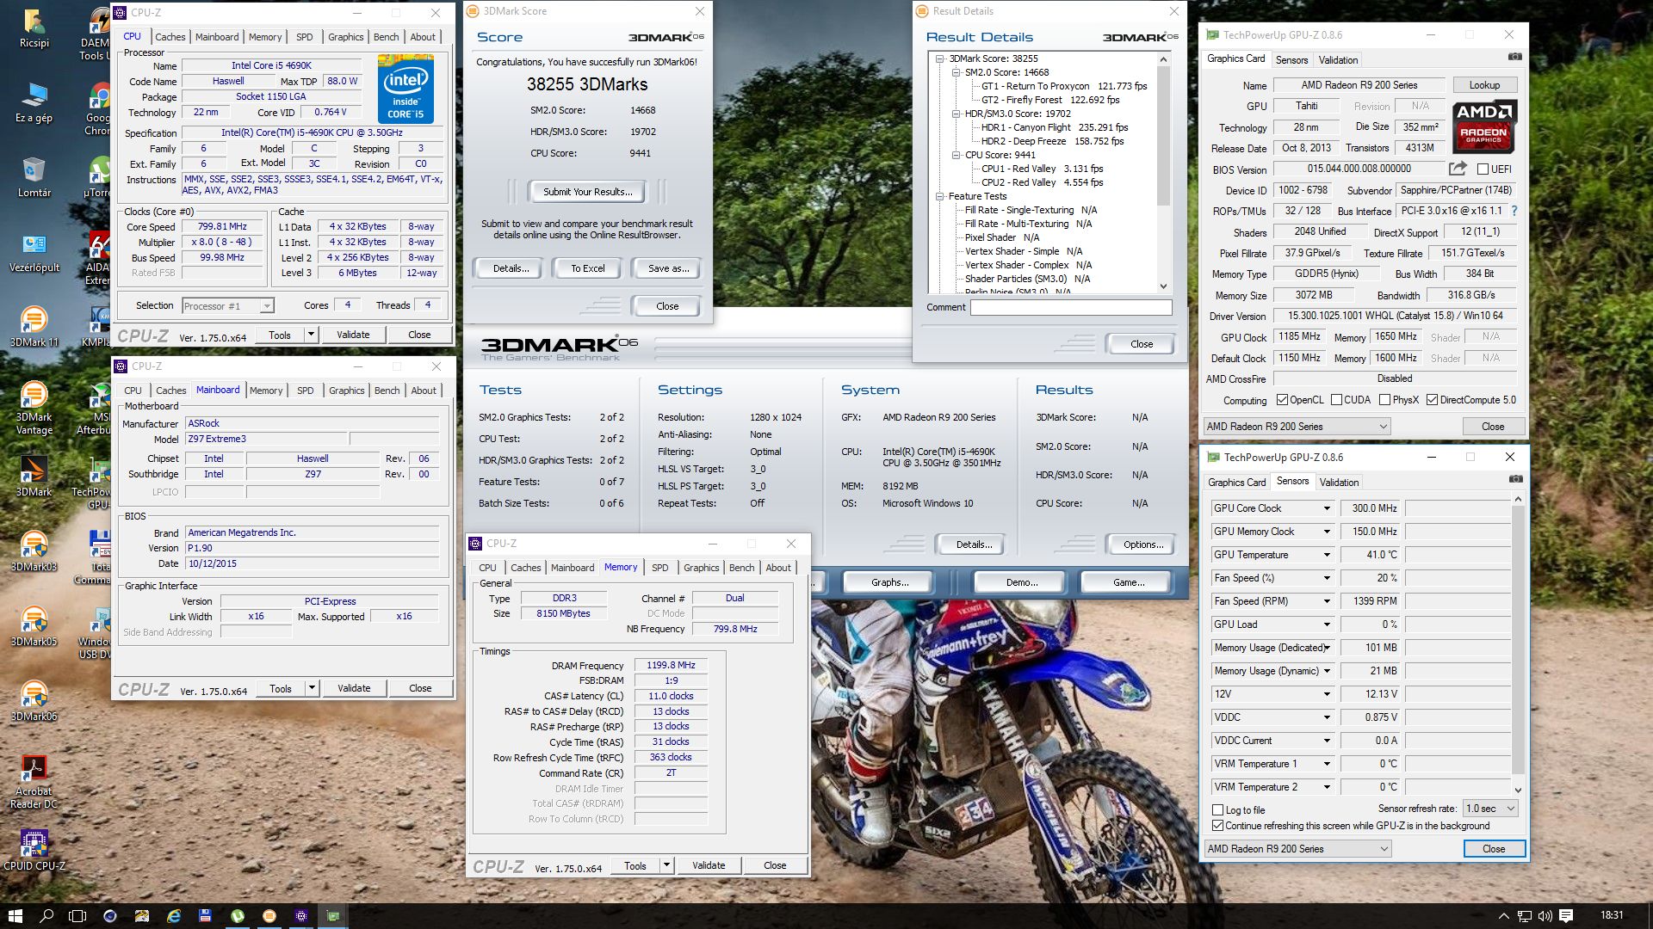Click the Demo... button in 3DMark06
The image size is (1653, 929).
pyautogui.click(x=1022, y=582)
